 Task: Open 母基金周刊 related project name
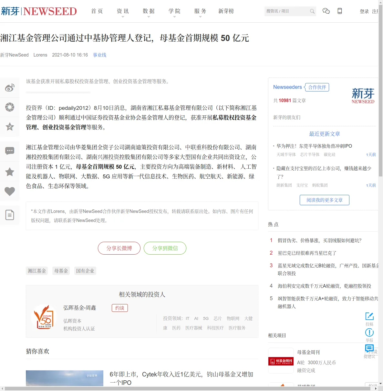pos(308,352)
